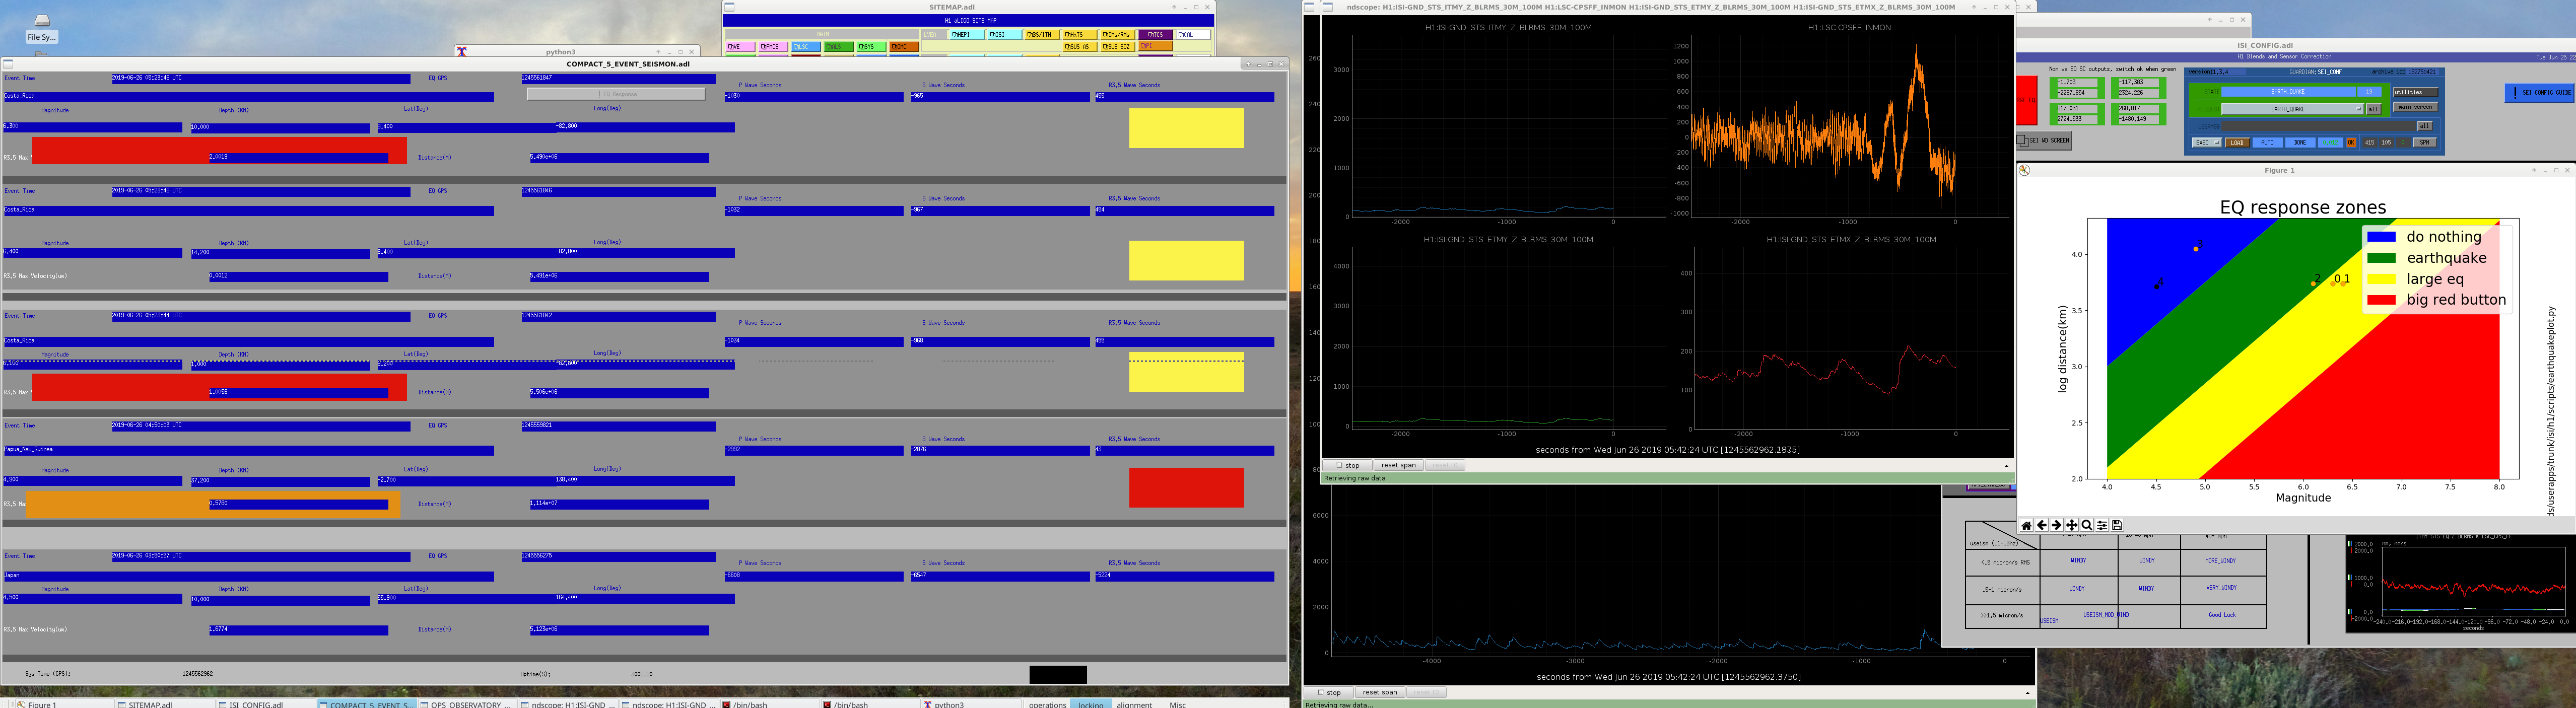Open the HxTS screen from SITEMAP
This screenshot has width=2576, height=708.
[x=1080, y=35]
